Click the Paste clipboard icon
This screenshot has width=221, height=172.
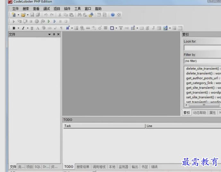[x=71, y=15]
